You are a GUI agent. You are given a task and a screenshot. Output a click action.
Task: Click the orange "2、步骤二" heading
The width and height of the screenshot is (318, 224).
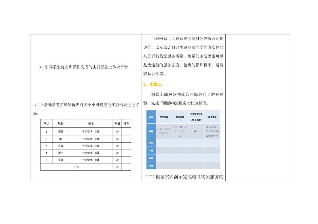point(152,84)
